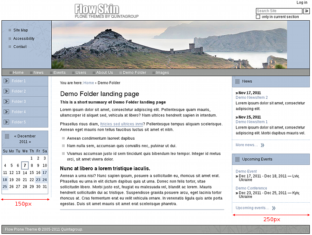
Task: Enable the only in current section checkbox
Action: (258, 17)
